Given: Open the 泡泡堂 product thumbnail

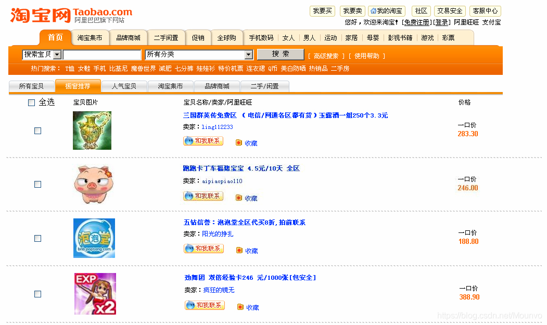Looking at the screenshot, I should point(94,238).
